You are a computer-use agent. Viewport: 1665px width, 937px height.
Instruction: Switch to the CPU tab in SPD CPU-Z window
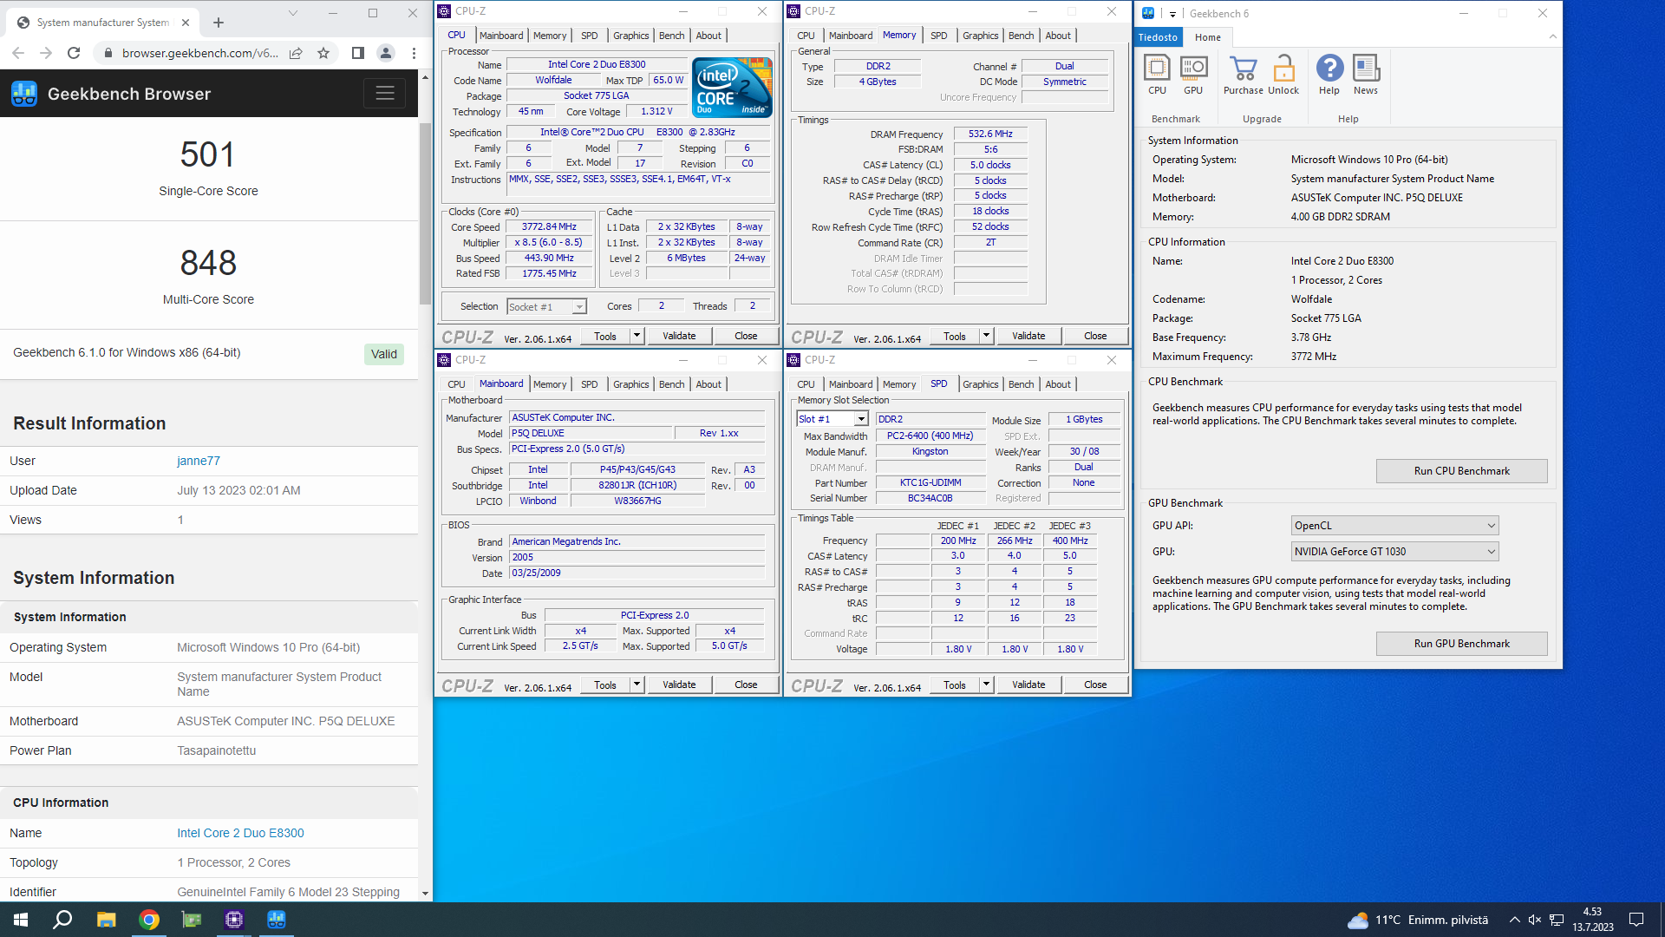[x=806, y=384]
